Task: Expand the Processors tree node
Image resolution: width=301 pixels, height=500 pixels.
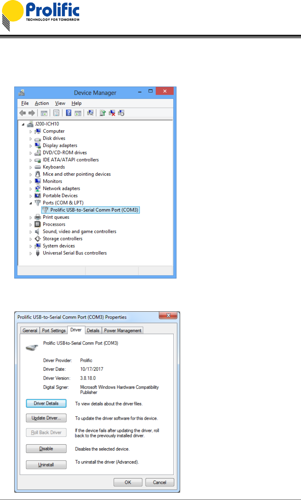Action: click(31, 225)
